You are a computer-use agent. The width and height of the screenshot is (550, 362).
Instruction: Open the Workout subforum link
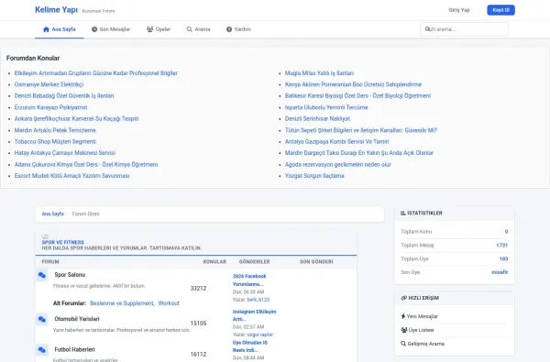[x=169, y=303]
